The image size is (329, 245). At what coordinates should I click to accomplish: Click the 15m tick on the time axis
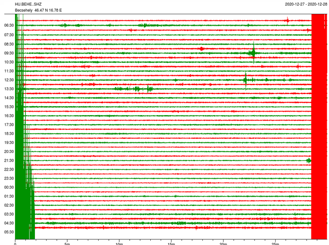[x=171, y=243]
